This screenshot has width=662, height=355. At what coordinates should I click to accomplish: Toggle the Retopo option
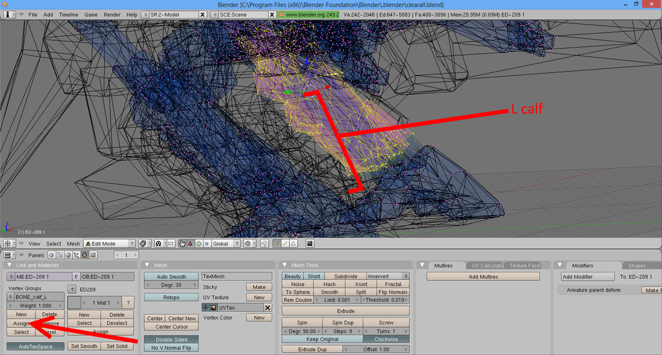point(171,298)
